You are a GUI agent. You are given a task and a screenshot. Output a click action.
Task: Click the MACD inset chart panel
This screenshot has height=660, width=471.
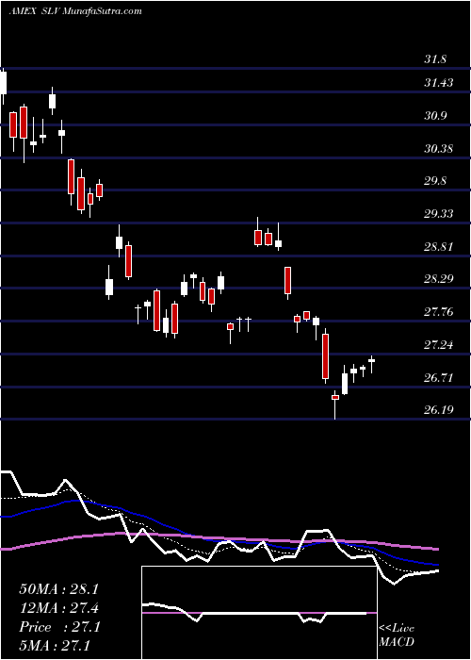259,613
